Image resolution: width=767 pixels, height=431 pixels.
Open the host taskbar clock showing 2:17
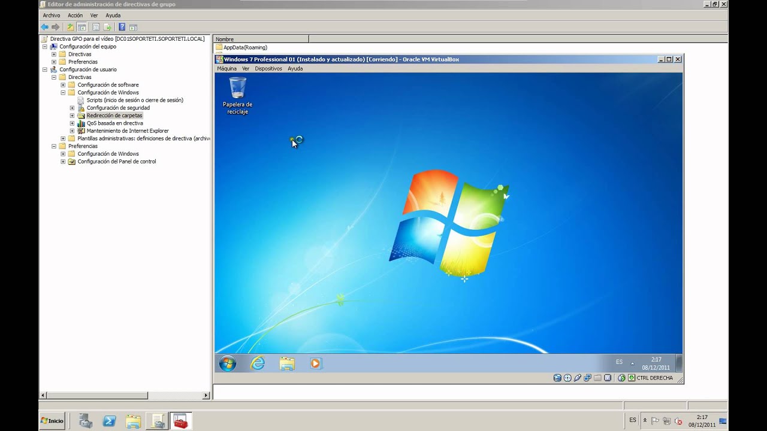click(x=702, y=421)
